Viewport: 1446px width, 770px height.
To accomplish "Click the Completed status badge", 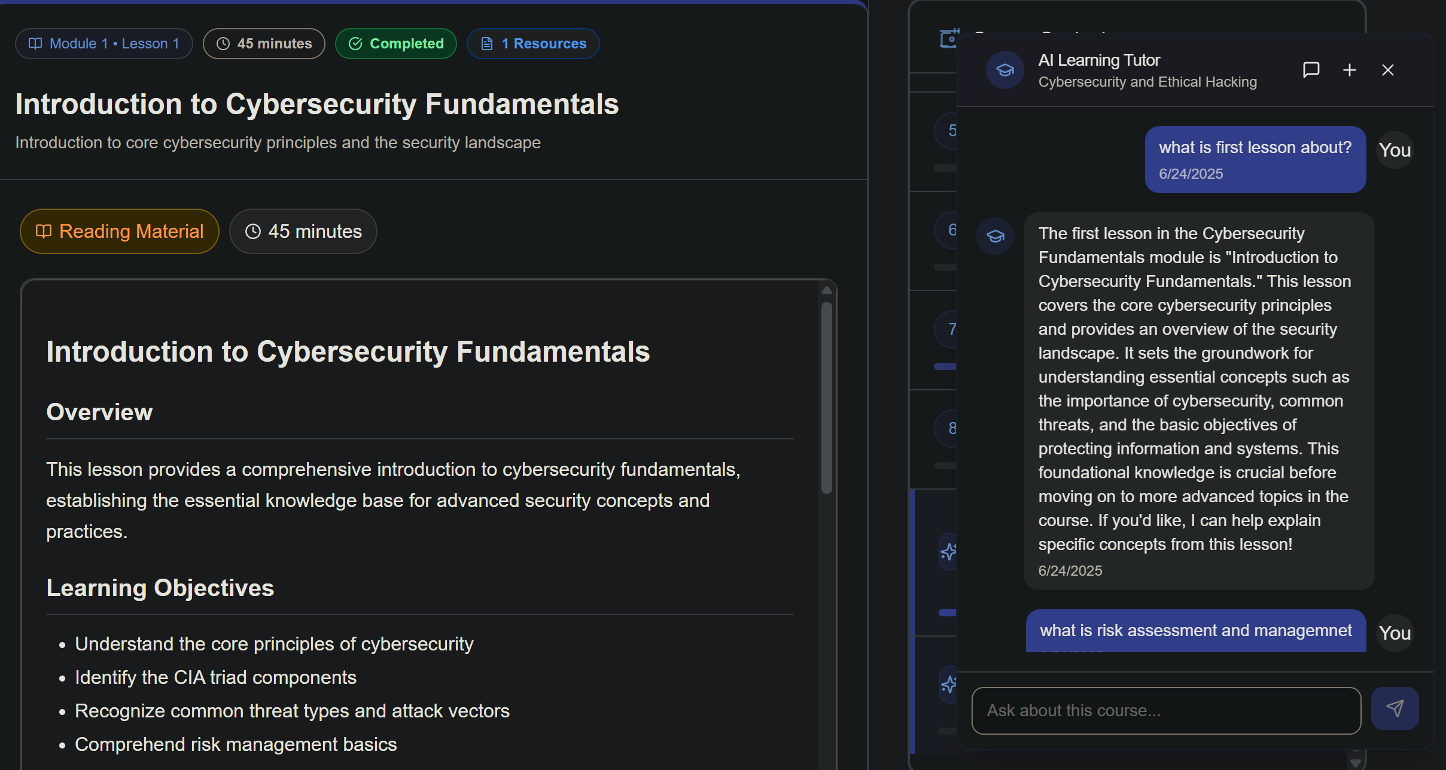I will click(396, 44).
